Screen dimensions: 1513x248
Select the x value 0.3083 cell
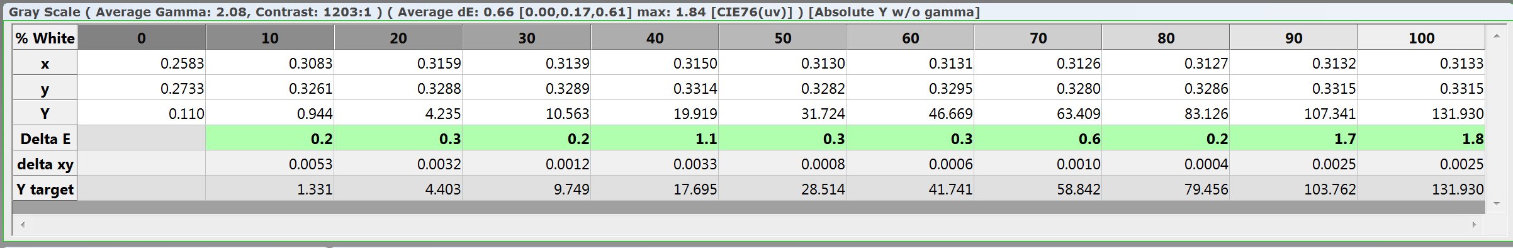270,63
